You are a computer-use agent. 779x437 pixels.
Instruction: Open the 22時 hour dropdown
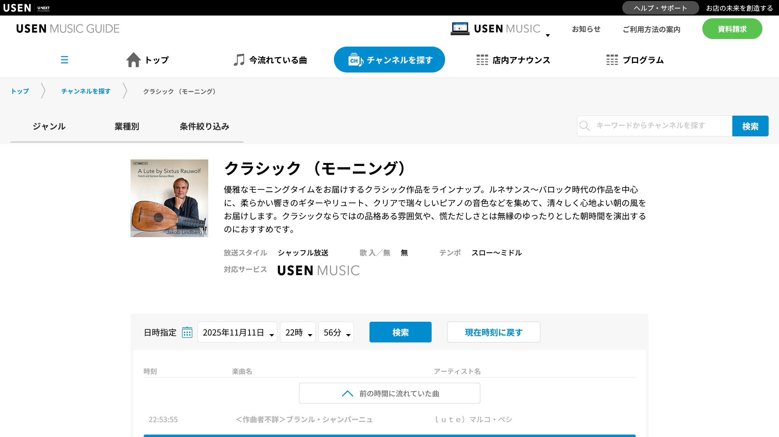pyautogui.click(x=298, y=332)
